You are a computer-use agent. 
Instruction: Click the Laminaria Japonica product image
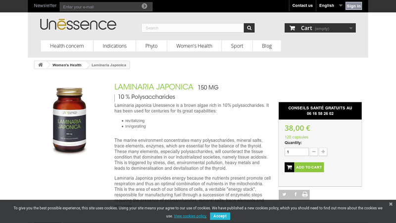(70, 120)
